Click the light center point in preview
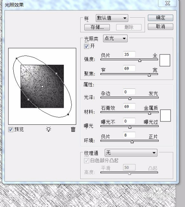The height and width of the screenshot is (207, 185). click(42, 87)
